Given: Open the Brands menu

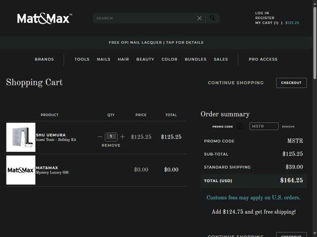Looking at the screenshot, I should click(44, 59).
